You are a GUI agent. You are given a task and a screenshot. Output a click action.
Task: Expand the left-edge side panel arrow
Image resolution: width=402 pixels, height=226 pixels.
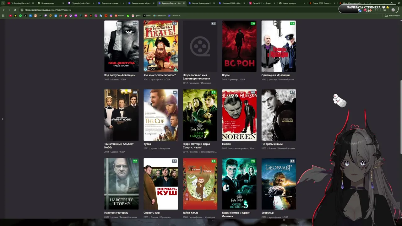click(x=3, y=119)
